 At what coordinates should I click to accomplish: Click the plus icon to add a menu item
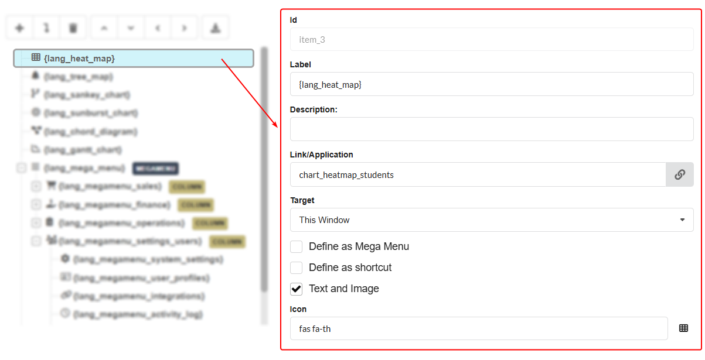[19, 27]
